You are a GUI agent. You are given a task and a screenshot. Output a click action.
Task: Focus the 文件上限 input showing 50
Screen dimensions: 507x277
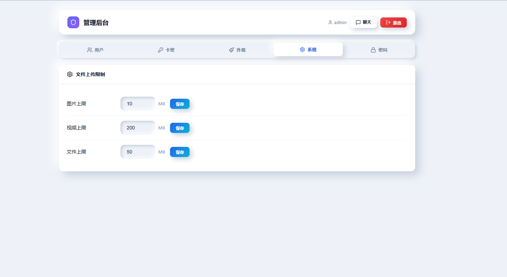[x=138, y=152]
